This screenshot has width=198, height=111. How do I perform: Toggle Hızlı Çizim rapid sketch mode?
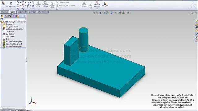pyautogui.click(x=105, y=4)
